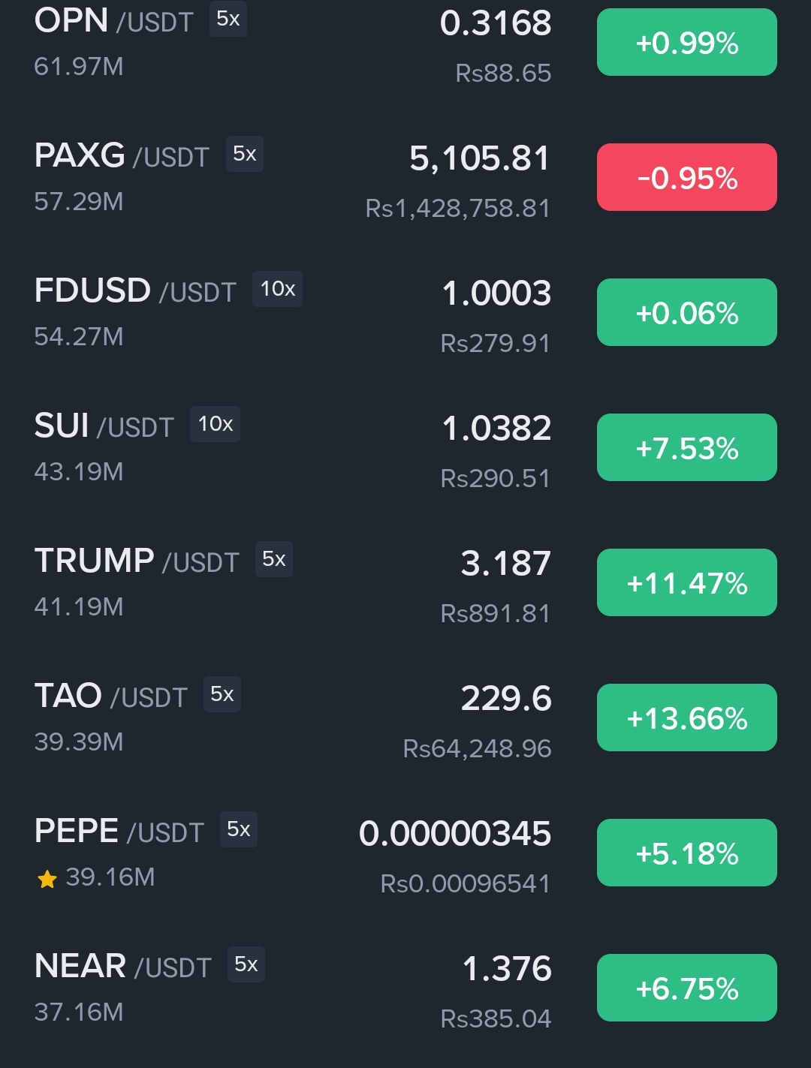Tap the PAXG 5x leverage badge
Viewport: 811px width, 1068px height.
point(244,154)
